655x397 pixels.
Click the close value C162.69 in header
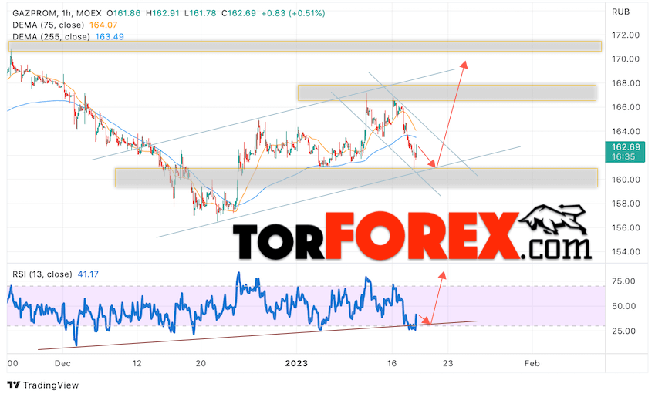tap(238, 13)
